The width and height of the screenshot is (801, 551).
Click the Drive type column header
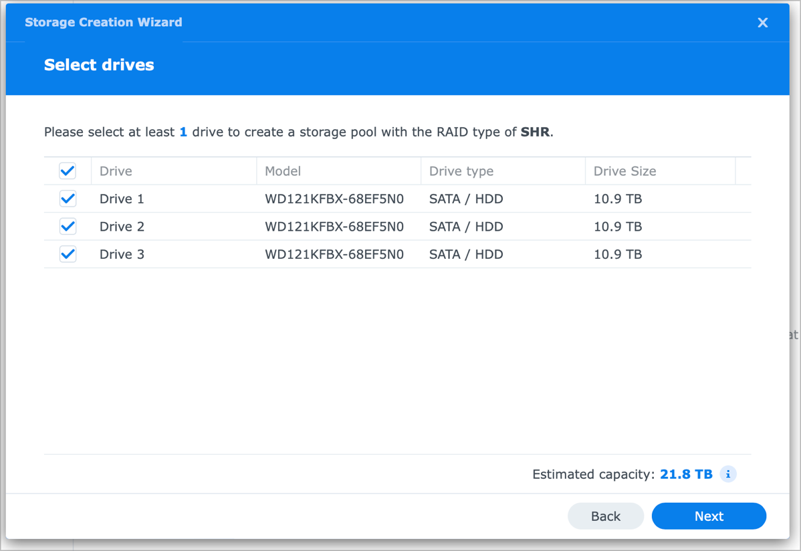[461, 171]
